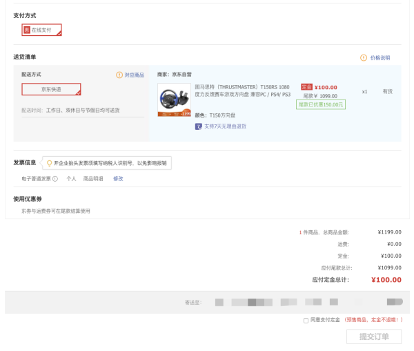414x351 pixels.
Task: Select 在线支付 payment method
Action: pos(41,30)
